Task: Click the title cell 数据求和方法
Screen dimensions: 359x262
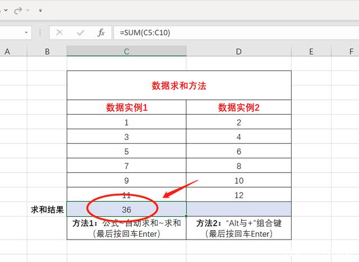Action: coord(179,86)
